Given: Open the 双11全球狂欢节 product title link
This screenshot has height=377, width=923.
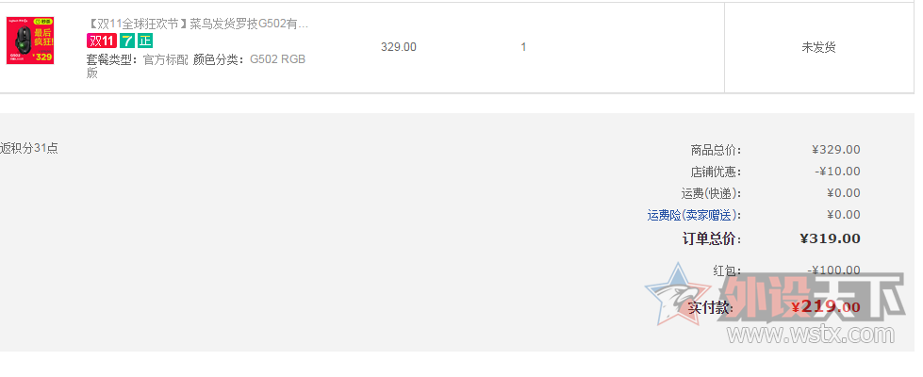Looking at the screenshot, I should (198, 24).
